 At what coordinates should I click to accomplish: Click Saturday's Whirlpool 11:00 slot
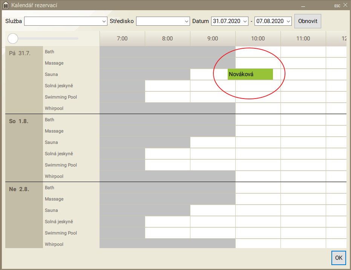(x=303, y=176)
